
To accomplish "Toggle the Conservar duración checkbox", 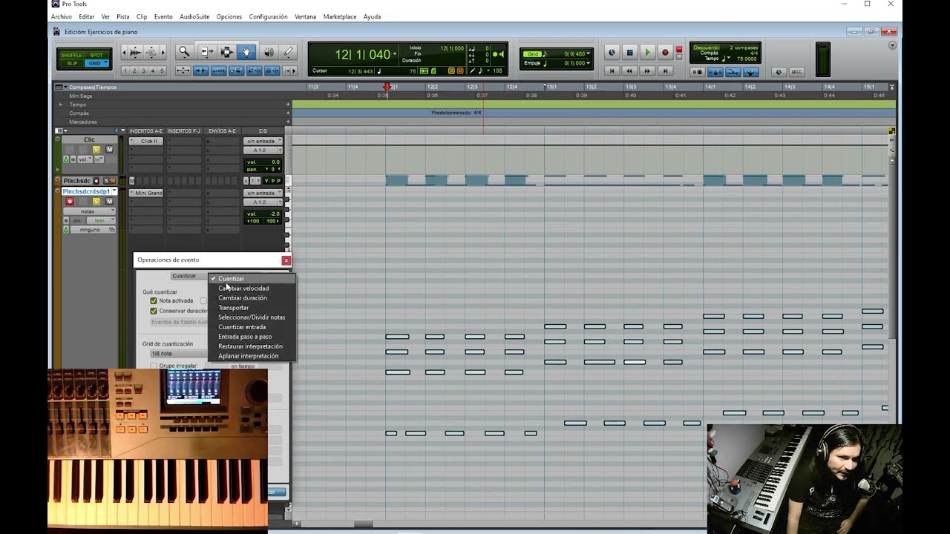I will pos(154,311).
